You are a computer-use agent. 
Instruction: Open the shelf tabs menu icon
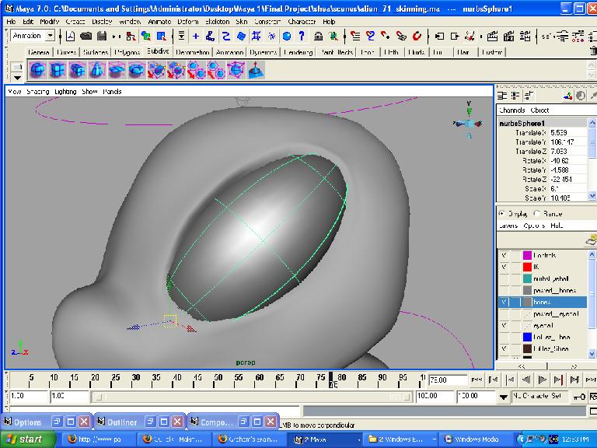point(17,67)
